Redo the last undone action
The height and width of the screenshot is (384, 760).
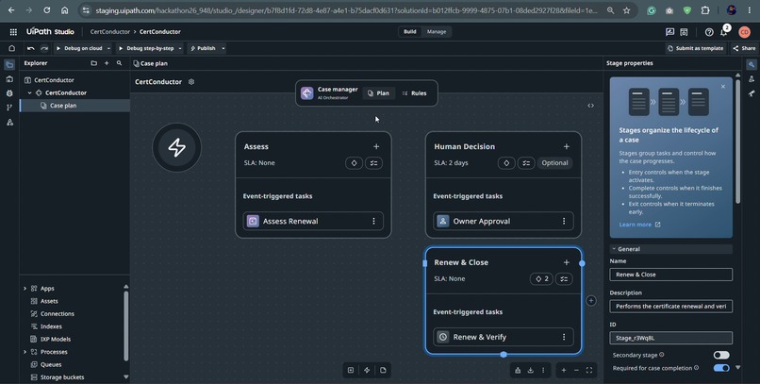pos(44,48)
